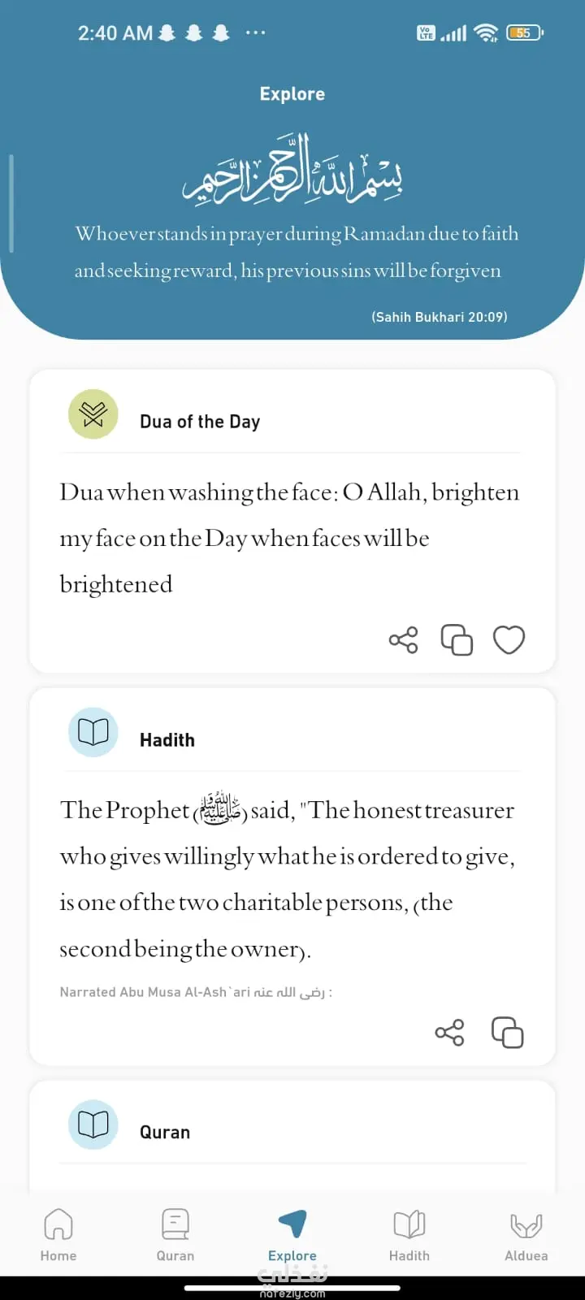The image size is (585, 1300).
Task: Tap the Sahih Bukhari 20:09 reference
Action: 440,317
